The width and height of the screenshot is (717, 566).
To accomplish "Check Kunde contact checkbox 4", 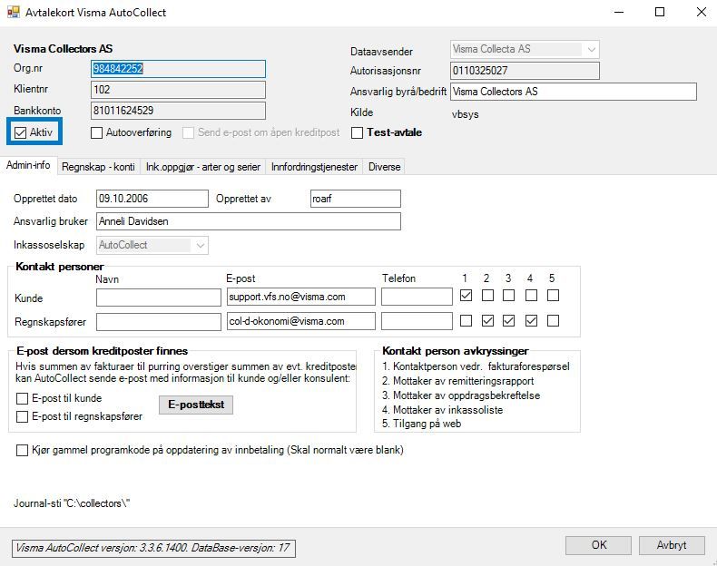I will (x=531, y=296).
